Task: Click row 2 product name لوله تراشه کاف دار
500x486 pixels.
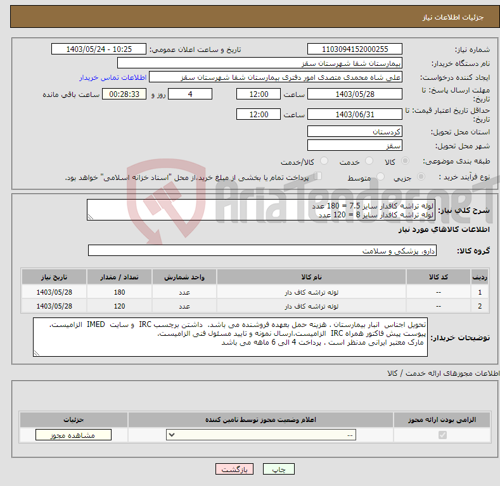Action: click(x=311, y=306)
